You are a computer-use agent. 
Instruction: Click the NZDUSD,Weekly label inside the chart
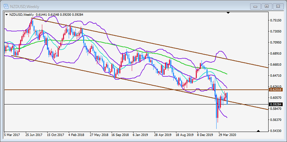pyautogui.click(x=21, y=15)
